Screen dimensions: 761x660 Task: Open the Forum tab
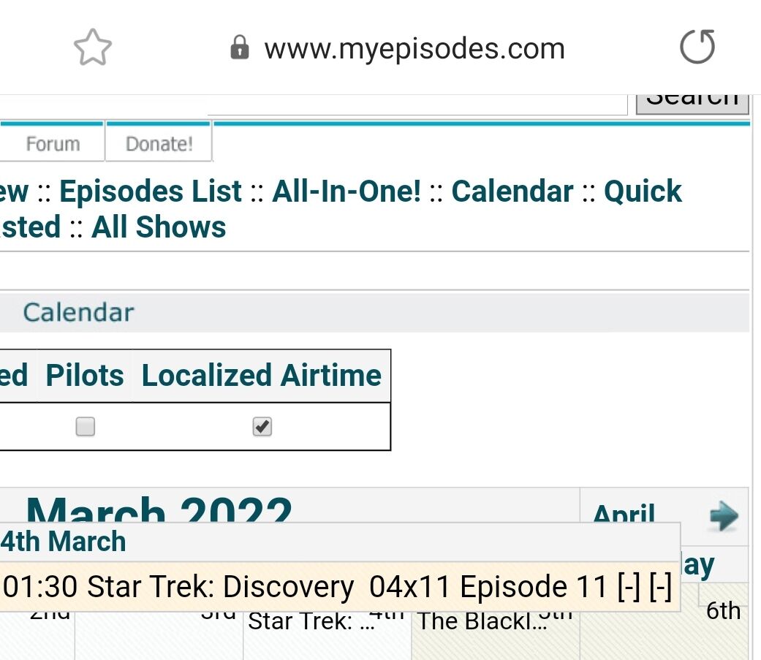(53, 143)
